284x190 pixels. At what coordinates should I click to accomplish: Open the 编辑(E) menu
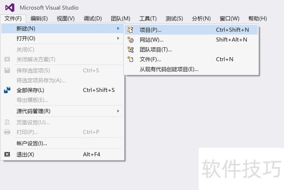pyautogui.click(x=39, y=18)
